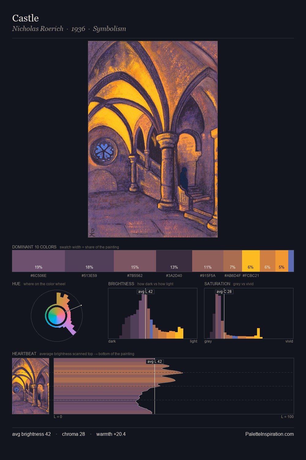Screen dimensions: 306x460
Task: Click the 'light' axis label
Action: point(193,341)
